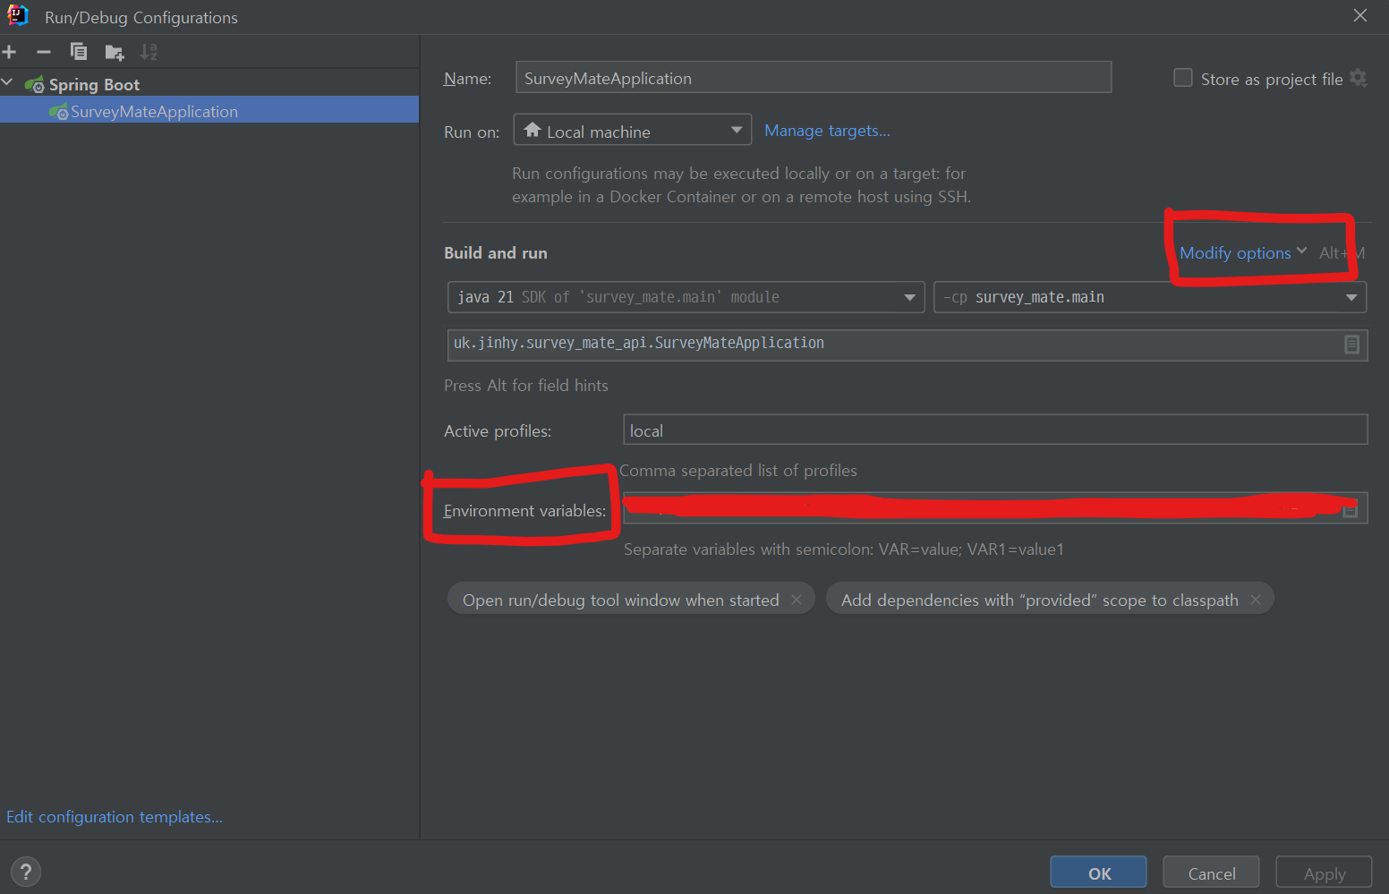The width and height of the screenshot is (1389, 894).
Task: Open the Manage targets link
Action: [x=827, y=131]
